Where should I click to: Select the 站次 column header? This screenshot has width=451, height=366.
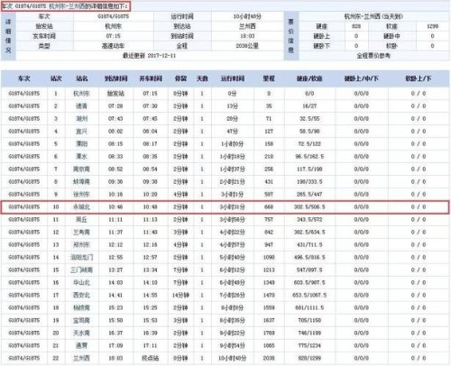[x=56, y=78]
